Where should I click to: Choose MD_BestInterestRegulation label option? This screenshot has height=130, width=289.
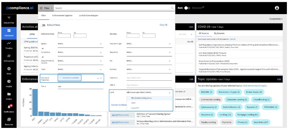[x=150, y=98]
